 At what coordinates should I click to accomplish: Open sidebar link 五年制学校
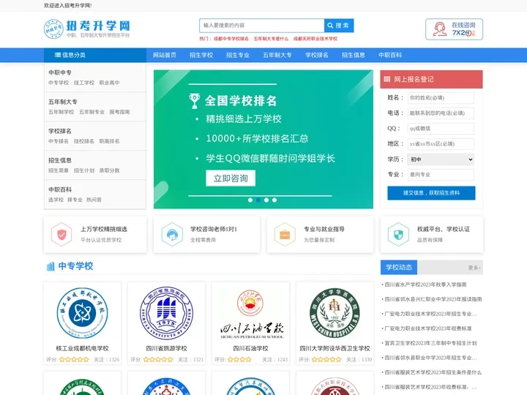click(x=61, y=112)
